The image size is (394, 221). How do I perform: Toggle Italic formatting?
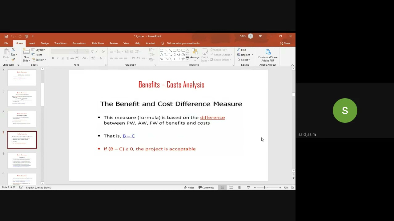click(x=58, y=58)
